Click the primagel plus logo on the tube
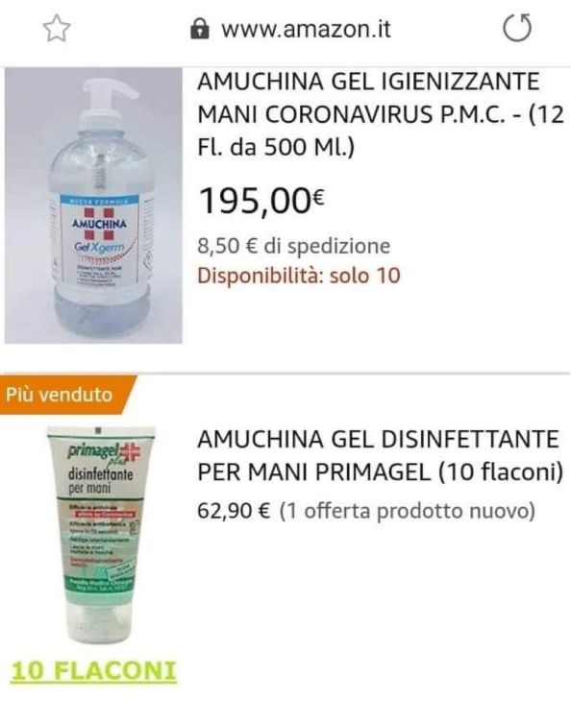This screenshot has width=571, height=701. (x=105, y=452)
